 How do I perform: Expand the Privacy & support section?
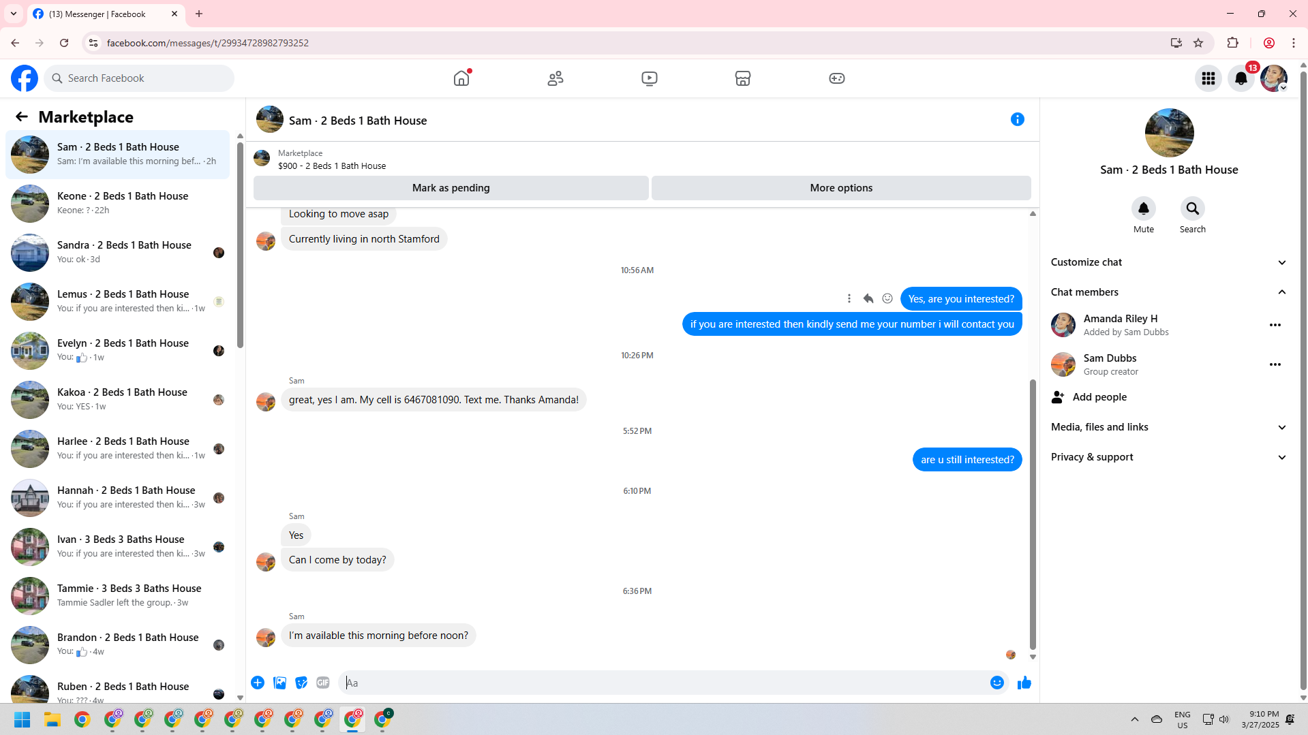pyautogui.click(x=1169, y=457)
